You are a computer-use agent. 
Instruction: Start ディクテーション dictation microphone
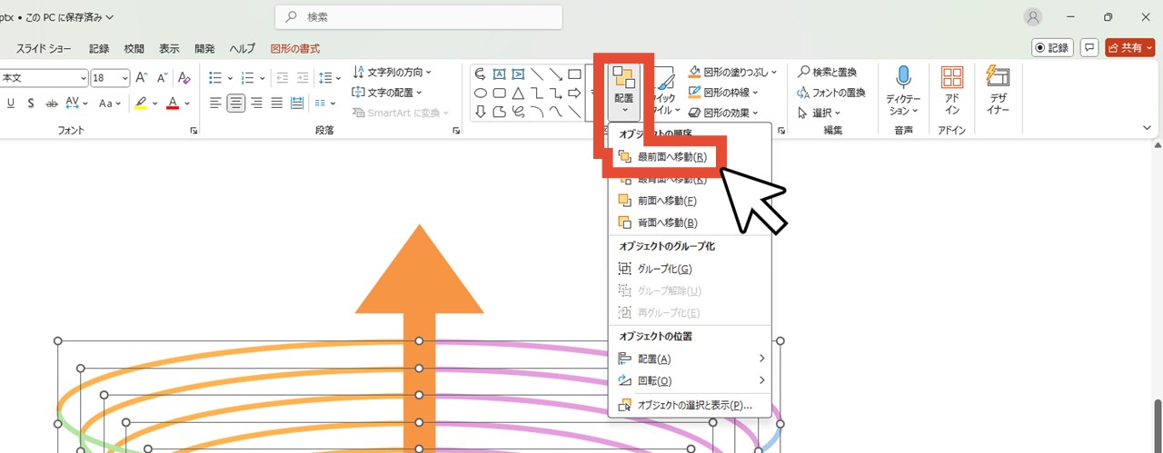(x=903, y=91)
